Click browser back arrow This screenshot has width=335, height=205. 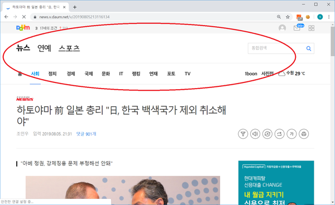[6, 17]
